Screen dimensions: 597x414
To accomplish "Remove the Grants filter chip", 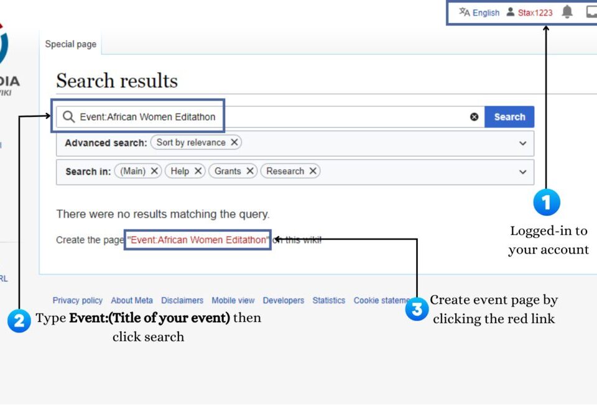I will 249,171.
